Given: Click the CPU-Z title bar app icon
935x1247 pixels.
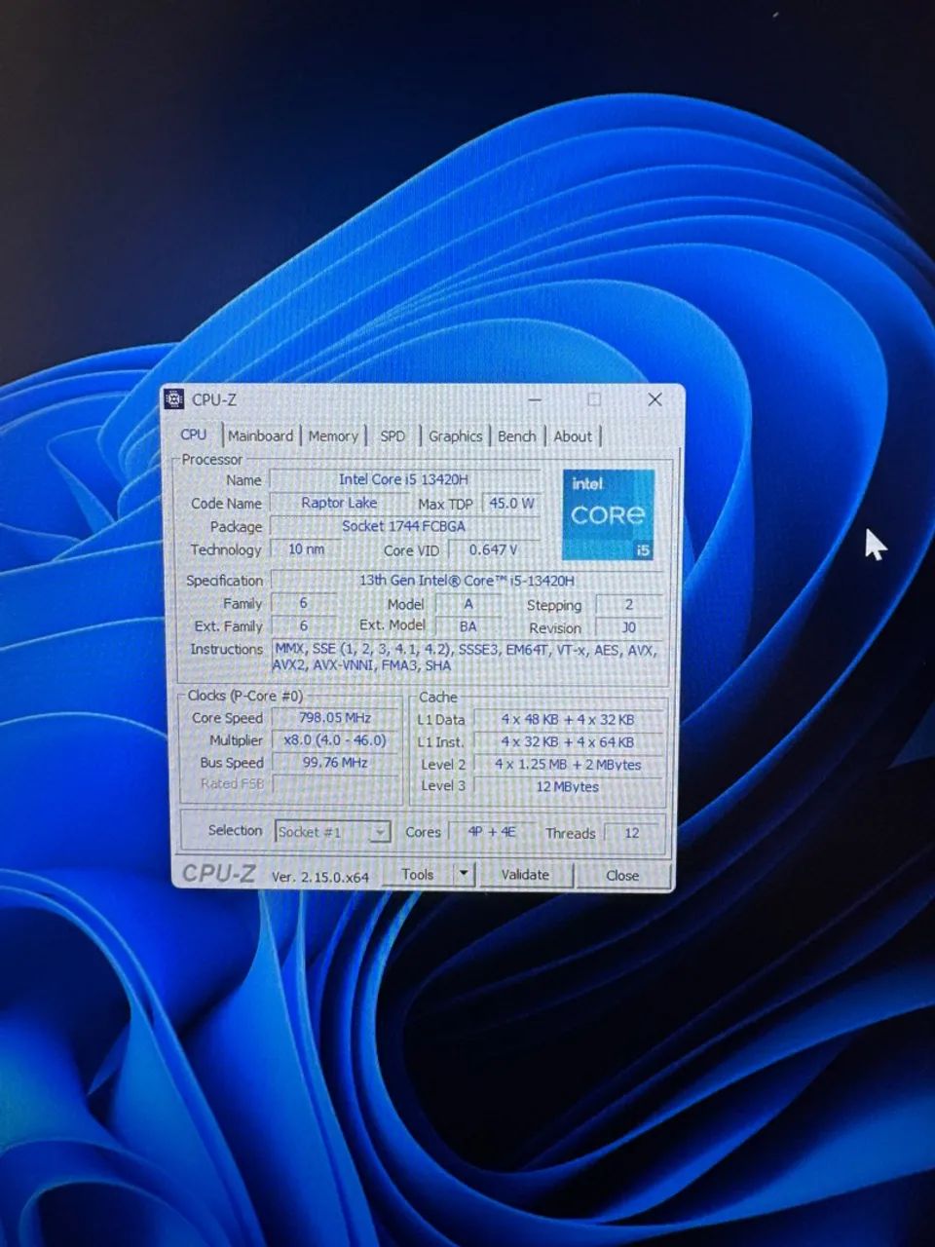Looking at the screenshot, I should click(174, 398).
